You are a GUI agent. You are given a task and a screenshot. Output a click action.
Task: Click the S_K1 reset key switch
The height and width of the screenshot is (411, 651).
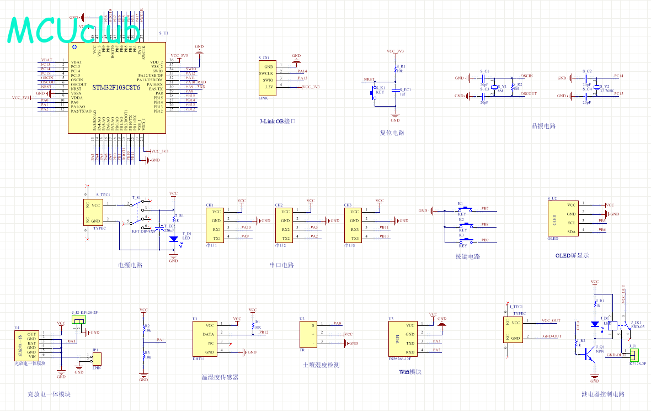coord(373,93)
